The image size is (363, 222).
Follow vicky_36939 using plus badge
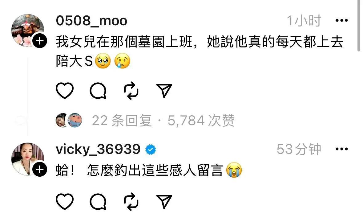(40, 169)
